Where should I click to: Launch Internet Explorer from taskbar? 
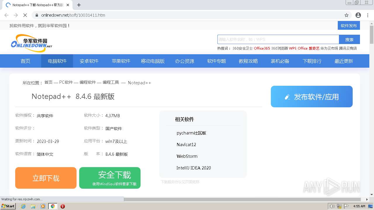(x=23, y=206)
